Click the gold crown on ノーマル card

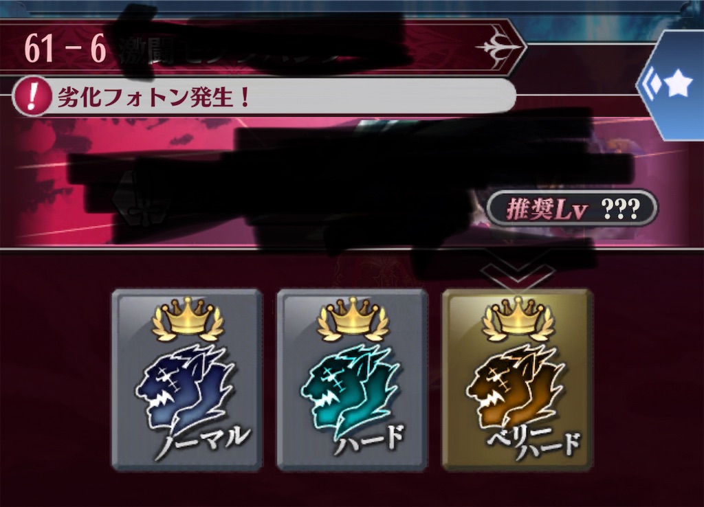click(188, 318)
